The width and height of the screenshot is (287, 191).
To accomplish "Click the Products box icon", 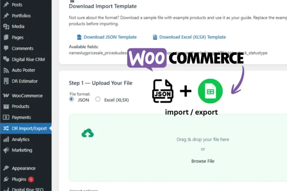I will tap(6, 106).
